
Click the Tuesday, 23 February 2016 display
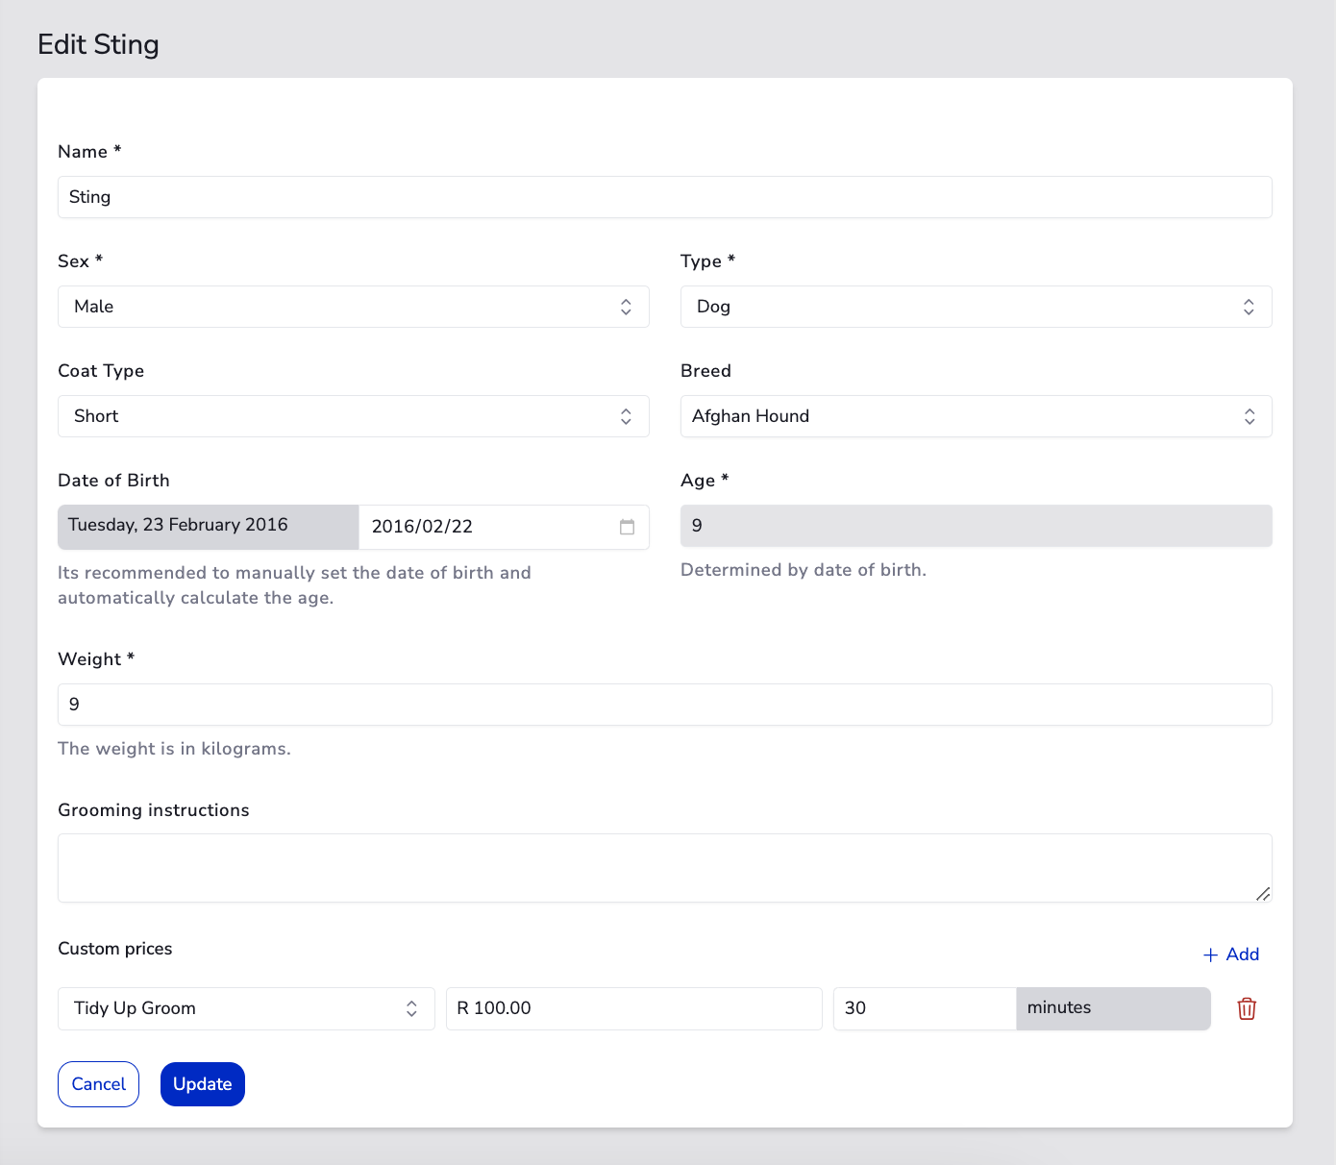pos(207,526)
